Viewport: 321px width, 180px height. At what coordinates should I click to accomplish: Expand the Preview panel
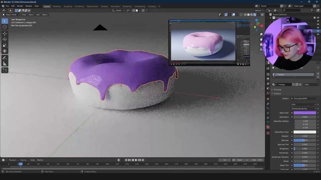click(277, 89)
